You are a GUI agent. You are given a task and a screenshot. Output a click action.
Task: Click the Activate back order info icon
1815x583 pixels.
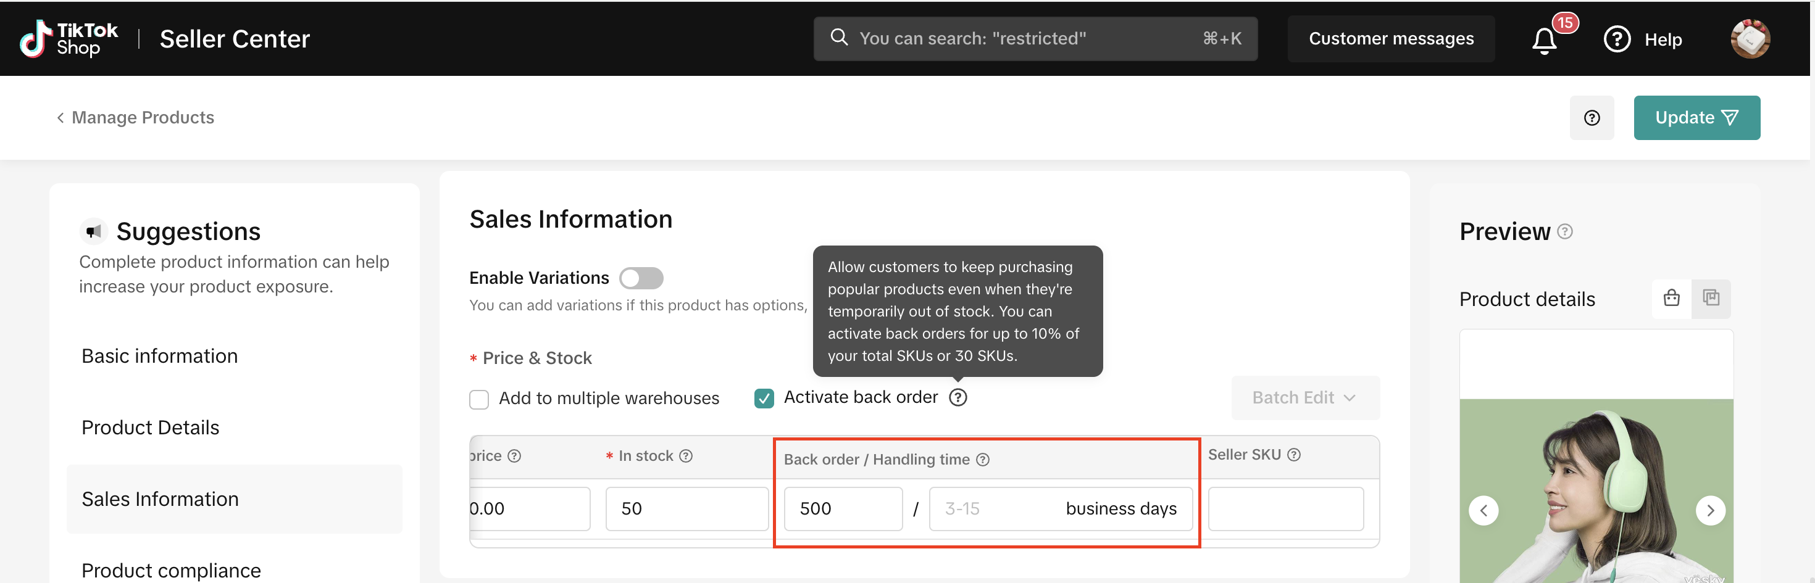click(958, 398)
